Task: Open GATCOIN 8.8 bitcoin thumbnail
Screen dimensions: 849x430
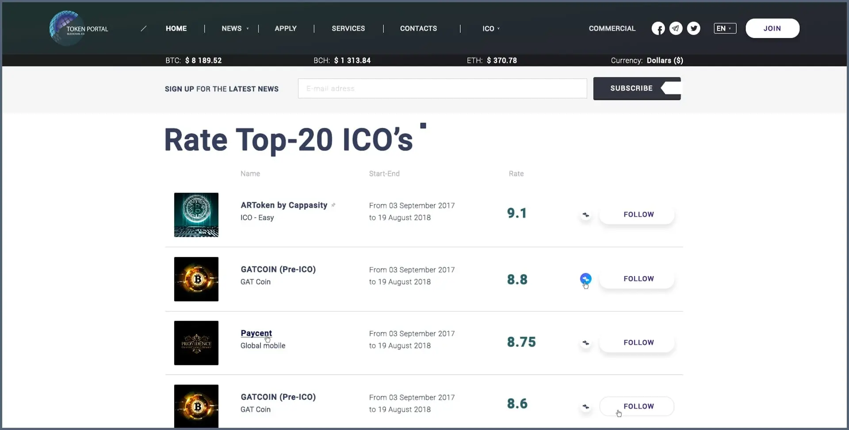Action: point(196,279)
